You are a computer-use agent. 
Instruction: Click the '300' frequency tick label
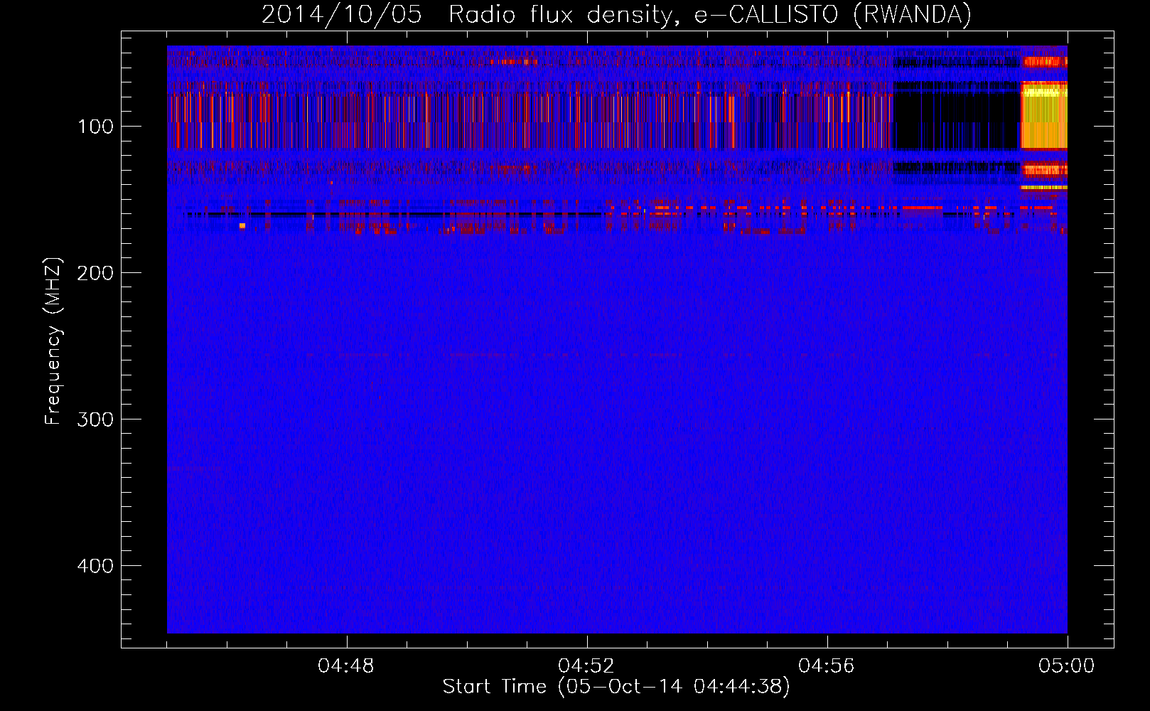click(x=95, y=419)
